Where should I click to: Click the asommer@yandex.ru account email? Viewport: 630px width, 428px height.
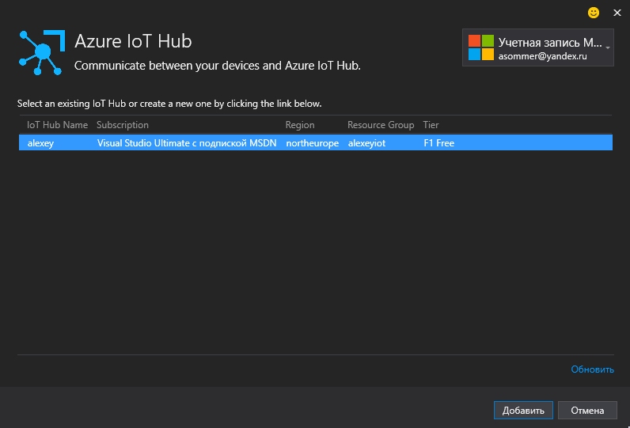pos(542,56)
